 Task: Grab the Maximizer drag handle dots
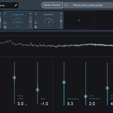[x=49, y=26]
